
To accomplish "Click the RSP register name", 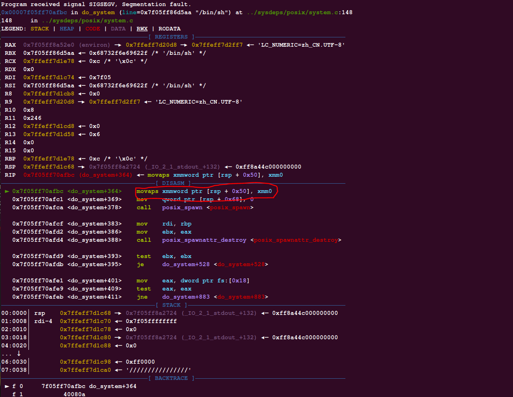I will click(10, 167).
